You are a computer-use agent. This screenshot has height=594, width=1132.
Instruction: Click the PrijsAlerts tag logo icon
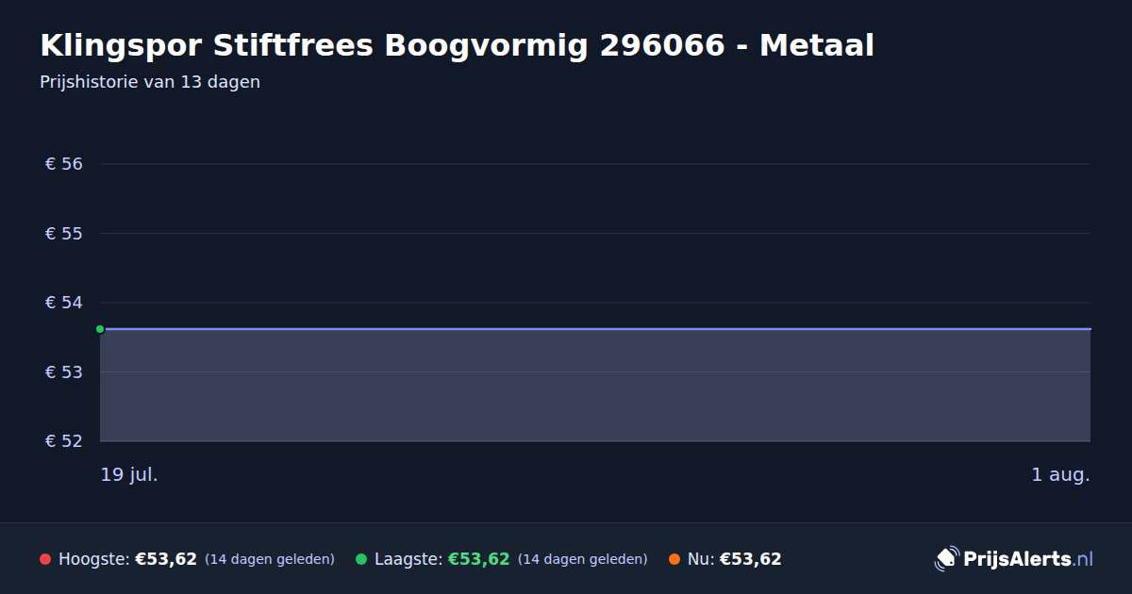point(946,559)
